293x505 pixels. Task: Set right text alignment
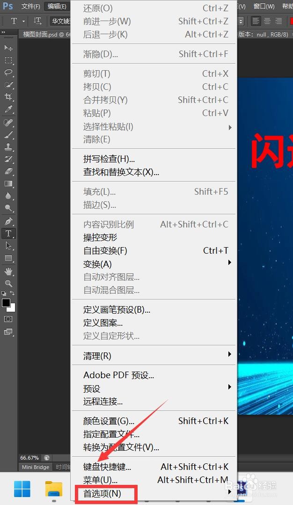(279, 21)
